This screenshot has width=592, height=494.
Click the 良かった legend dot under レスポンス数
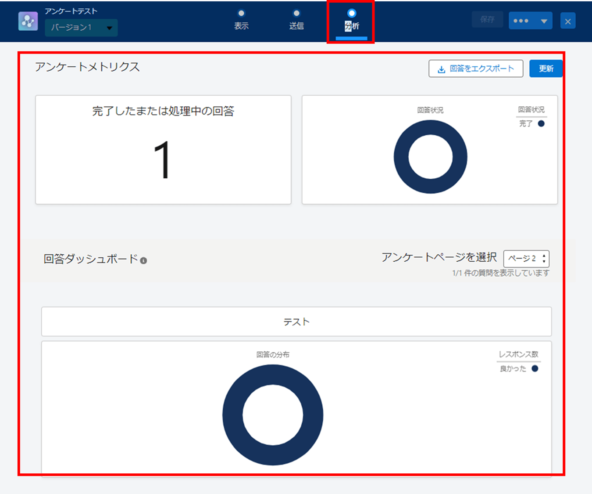point(535,369)
